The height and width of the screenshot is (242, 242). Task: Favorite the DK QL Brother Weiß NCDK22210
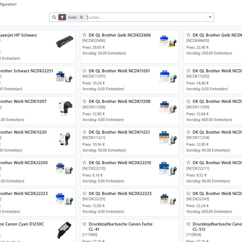[84, 163]
